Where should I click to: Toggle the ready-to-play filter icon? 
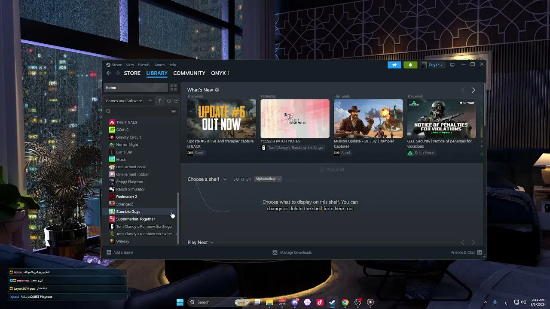coord(176,100)
